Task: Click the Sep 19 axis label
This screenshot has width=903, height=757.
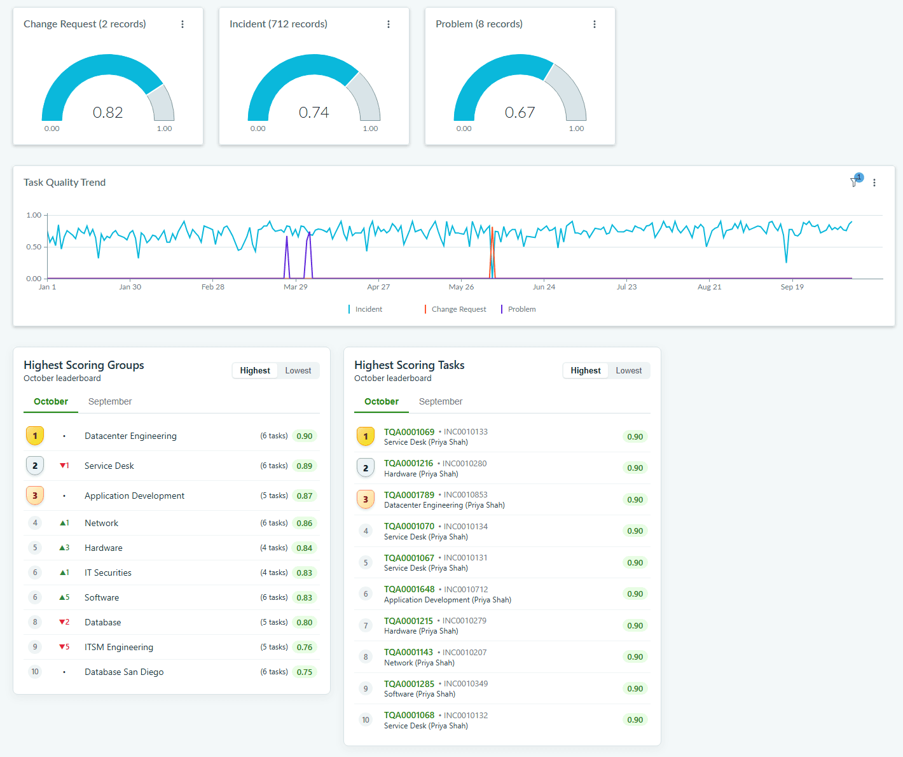Action: [792, 287]
